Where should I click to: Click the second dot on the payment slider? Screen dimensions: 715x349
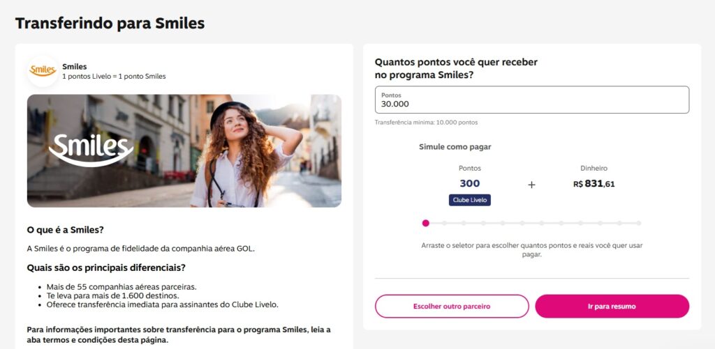pos(445,223)
